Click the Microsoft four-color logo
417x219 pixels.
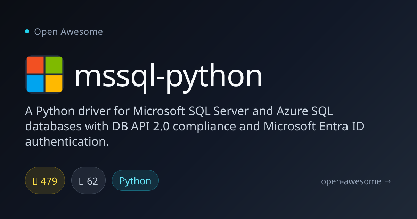click(44, 74)
